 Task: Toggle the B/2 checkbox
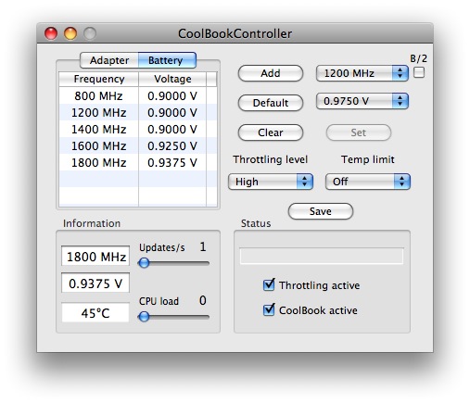419,72
